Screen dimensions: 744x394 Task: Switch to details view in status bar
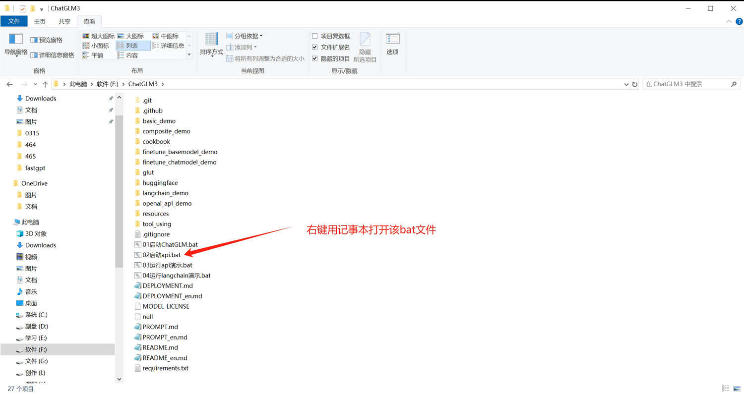[726, 389]
